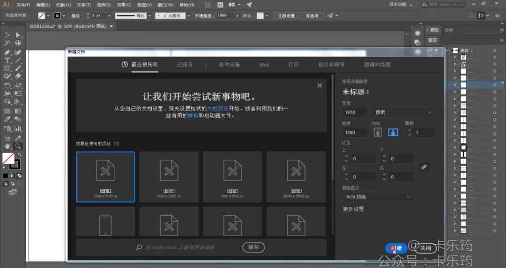Screen dimensions: 506x268
Task: Select the Blend tool
Action: pyautogui.click(x=18, y=120)
